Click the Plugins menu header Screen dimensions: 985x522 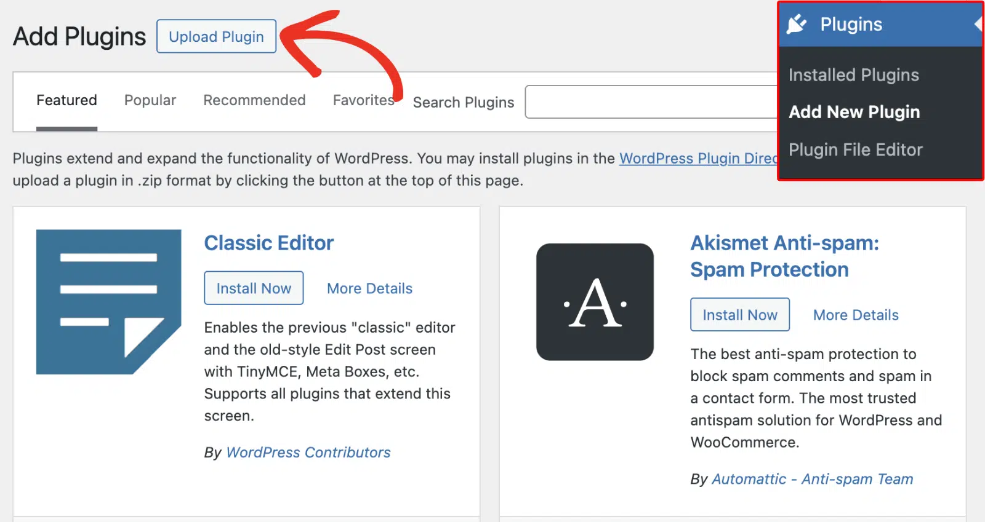(880, 24)
